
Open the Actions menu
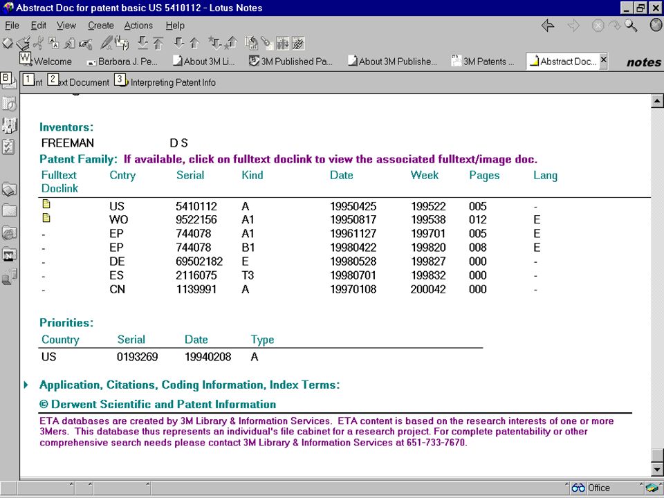138,26
